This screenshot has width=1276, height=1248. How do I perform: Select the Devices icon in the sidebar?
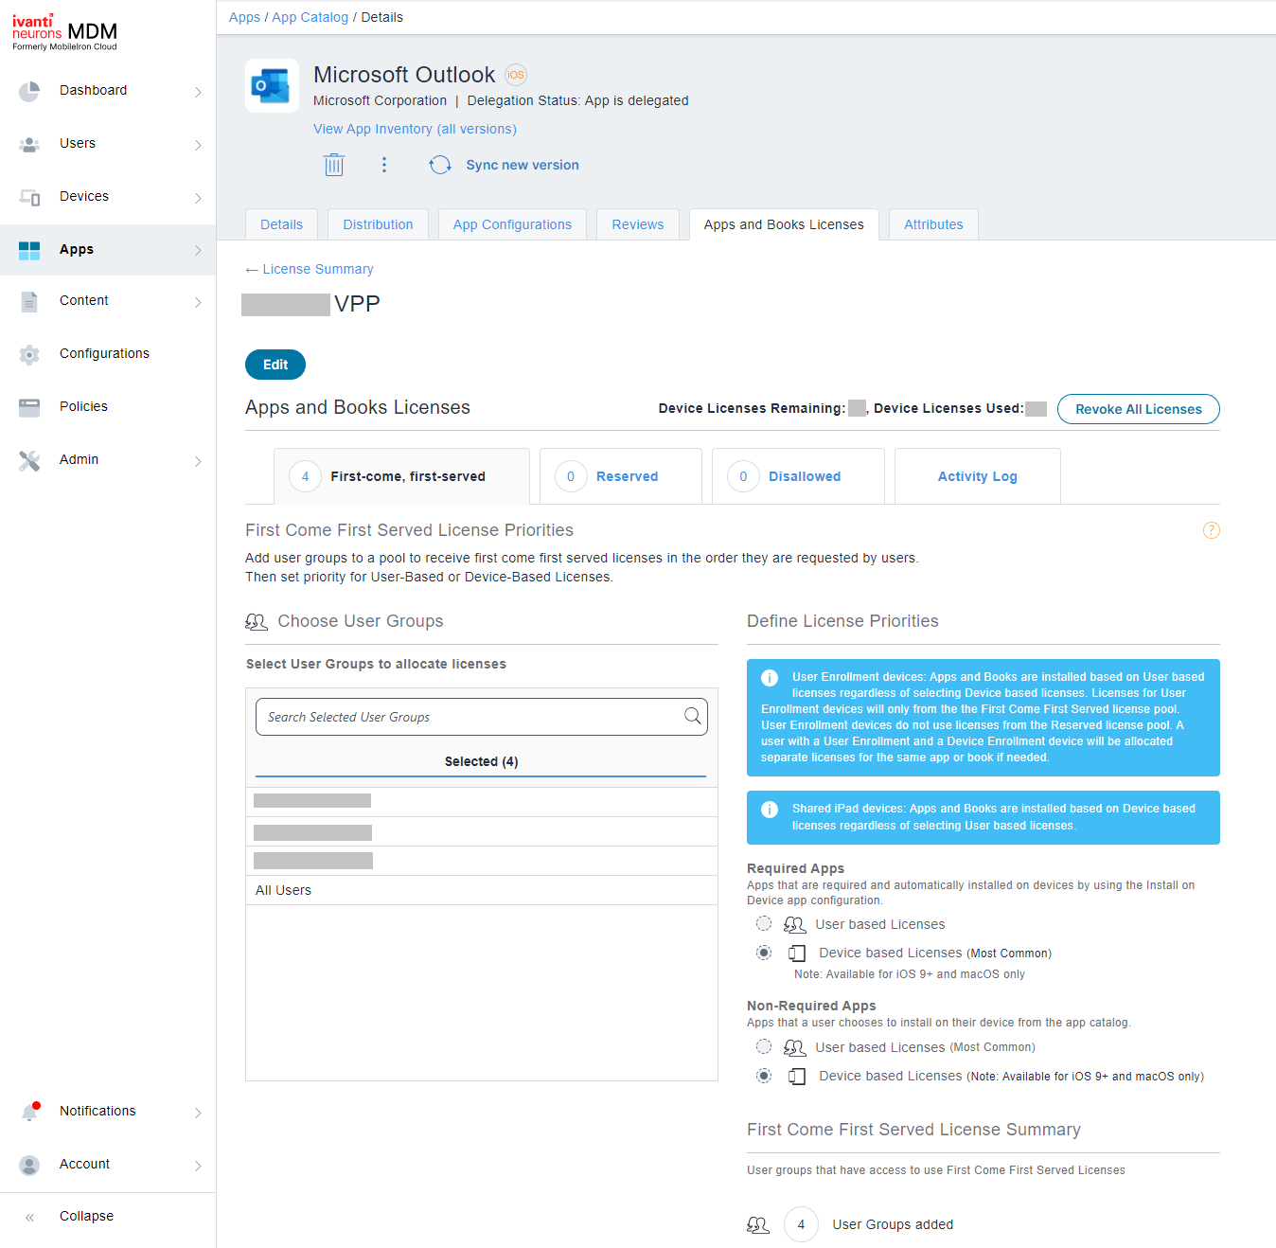29,196
